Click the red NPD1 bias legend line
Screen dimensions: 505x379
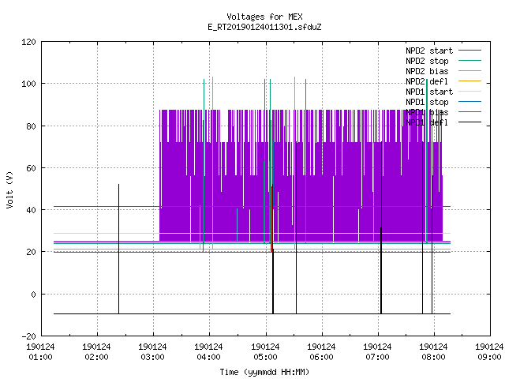coord(469,112)
